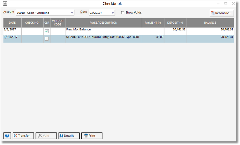
Task: Mark the 3/31/2017 service charge as cleared
Action: click(x=47, y=39)
